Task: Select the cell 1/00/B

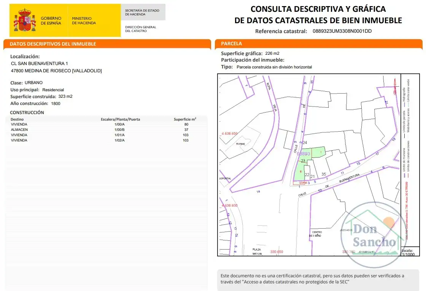Action: (x=119, y=130)
